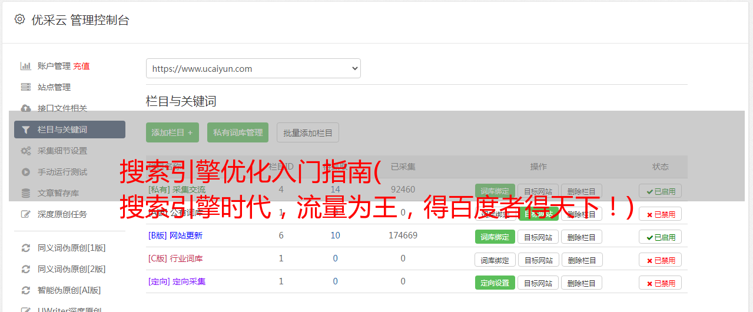Viewport: 753px width, 312px height.
Task: Click 目标网站 in the 网站更新 row
Action: pyautogui.click(x=538, y=237)
